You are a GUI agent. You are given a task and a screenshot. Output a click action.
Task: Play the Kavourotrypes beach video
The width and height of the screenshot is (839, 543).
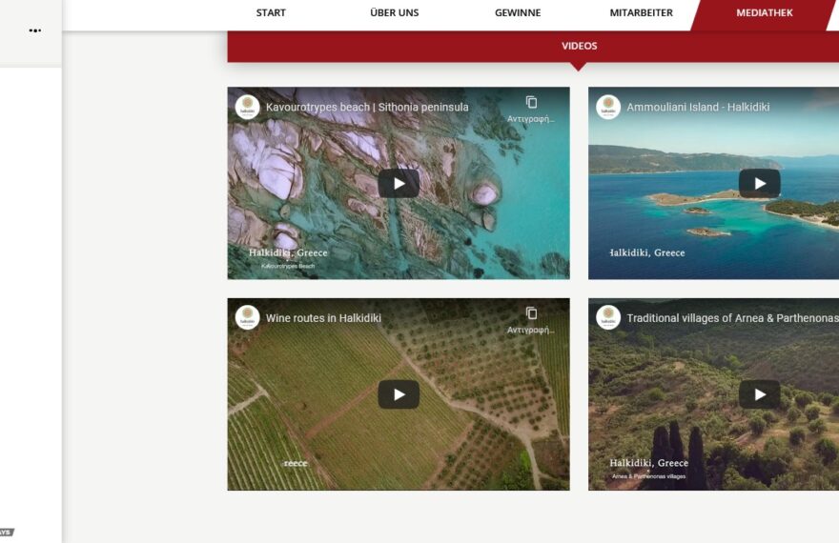[399, 184]
